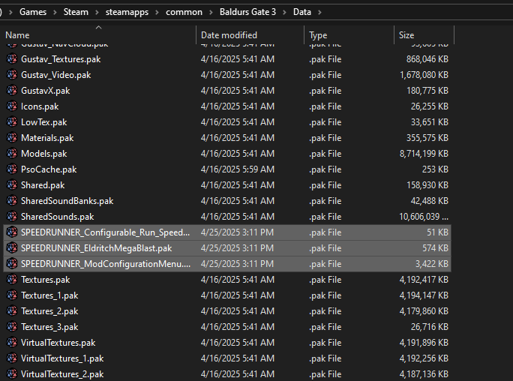Select the Gustav_Textures.pak file name
Image resolution: width=513 pixels, height=381 pixels.
61,59
